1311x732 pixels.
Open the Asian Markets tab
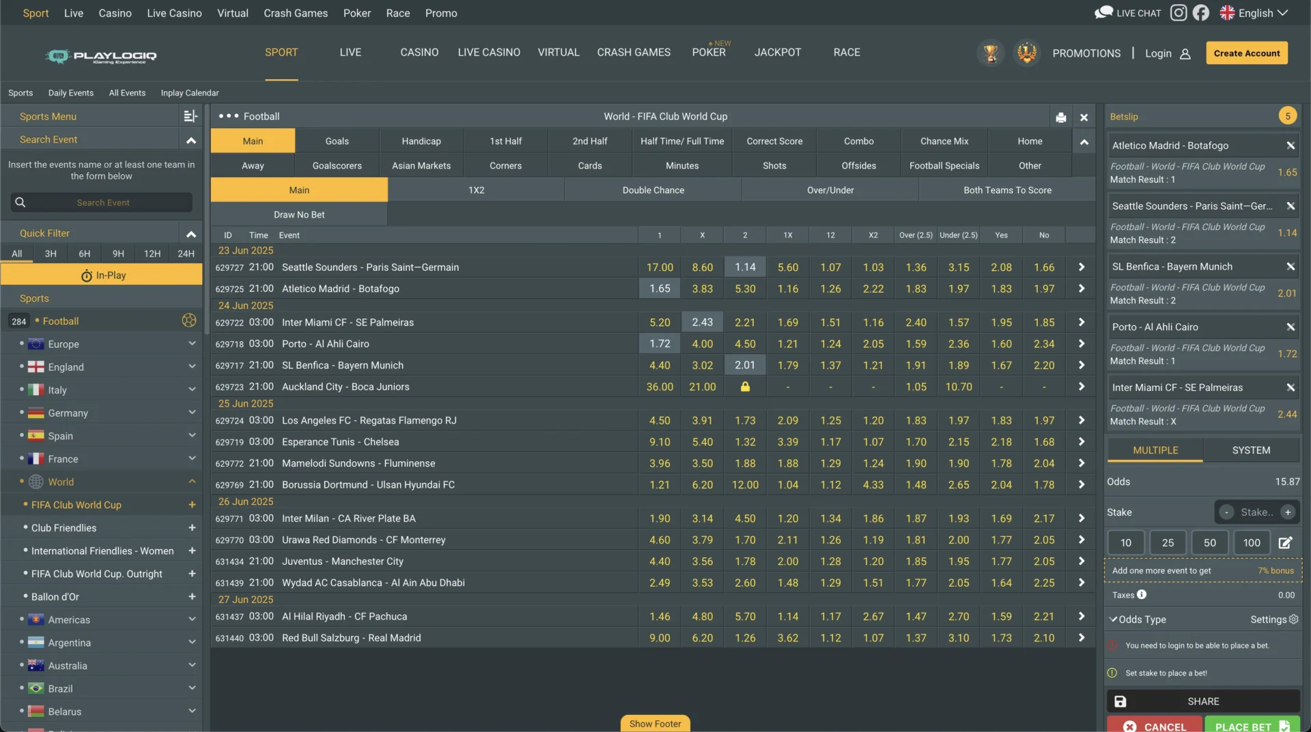coord(421,166)
